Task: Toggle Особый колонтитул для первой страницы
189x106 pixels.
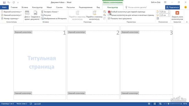Action: click(127, 12)
